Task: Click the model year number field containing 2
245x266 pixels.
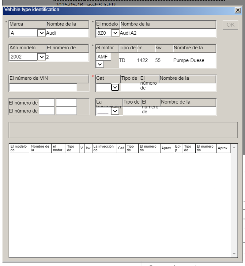Action: (x=67, y=57)
